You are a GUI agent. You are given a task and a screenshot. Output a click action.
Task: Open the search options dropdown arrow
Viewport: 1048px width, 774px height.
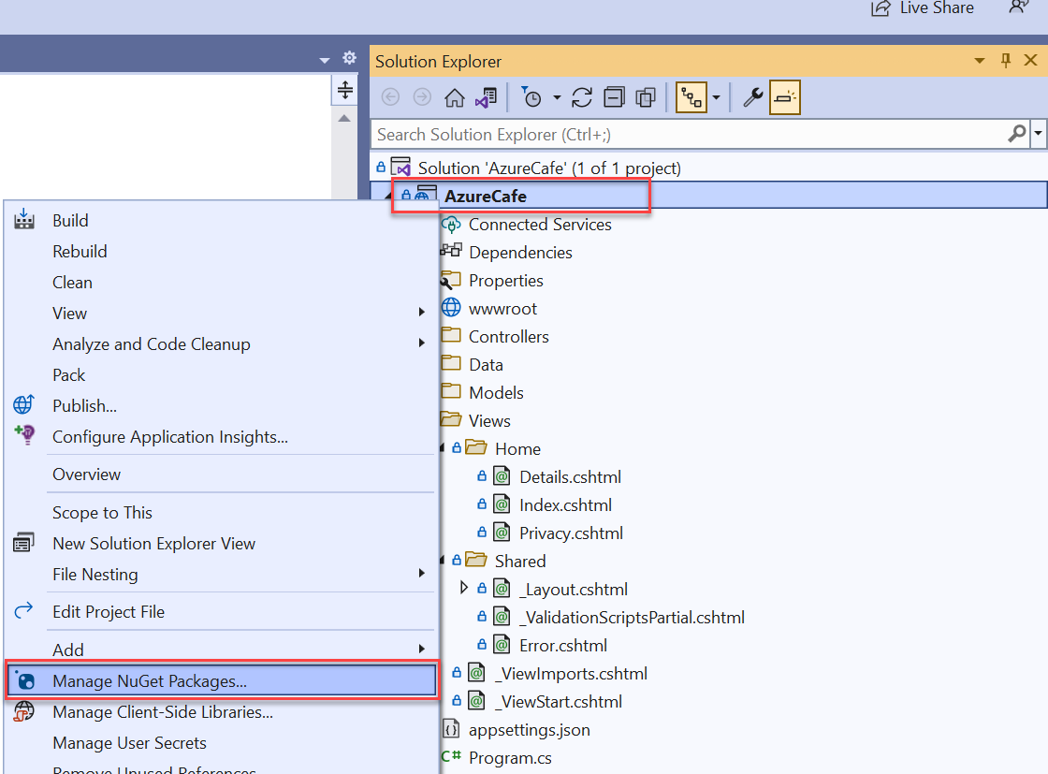[x=1039, y=135]
